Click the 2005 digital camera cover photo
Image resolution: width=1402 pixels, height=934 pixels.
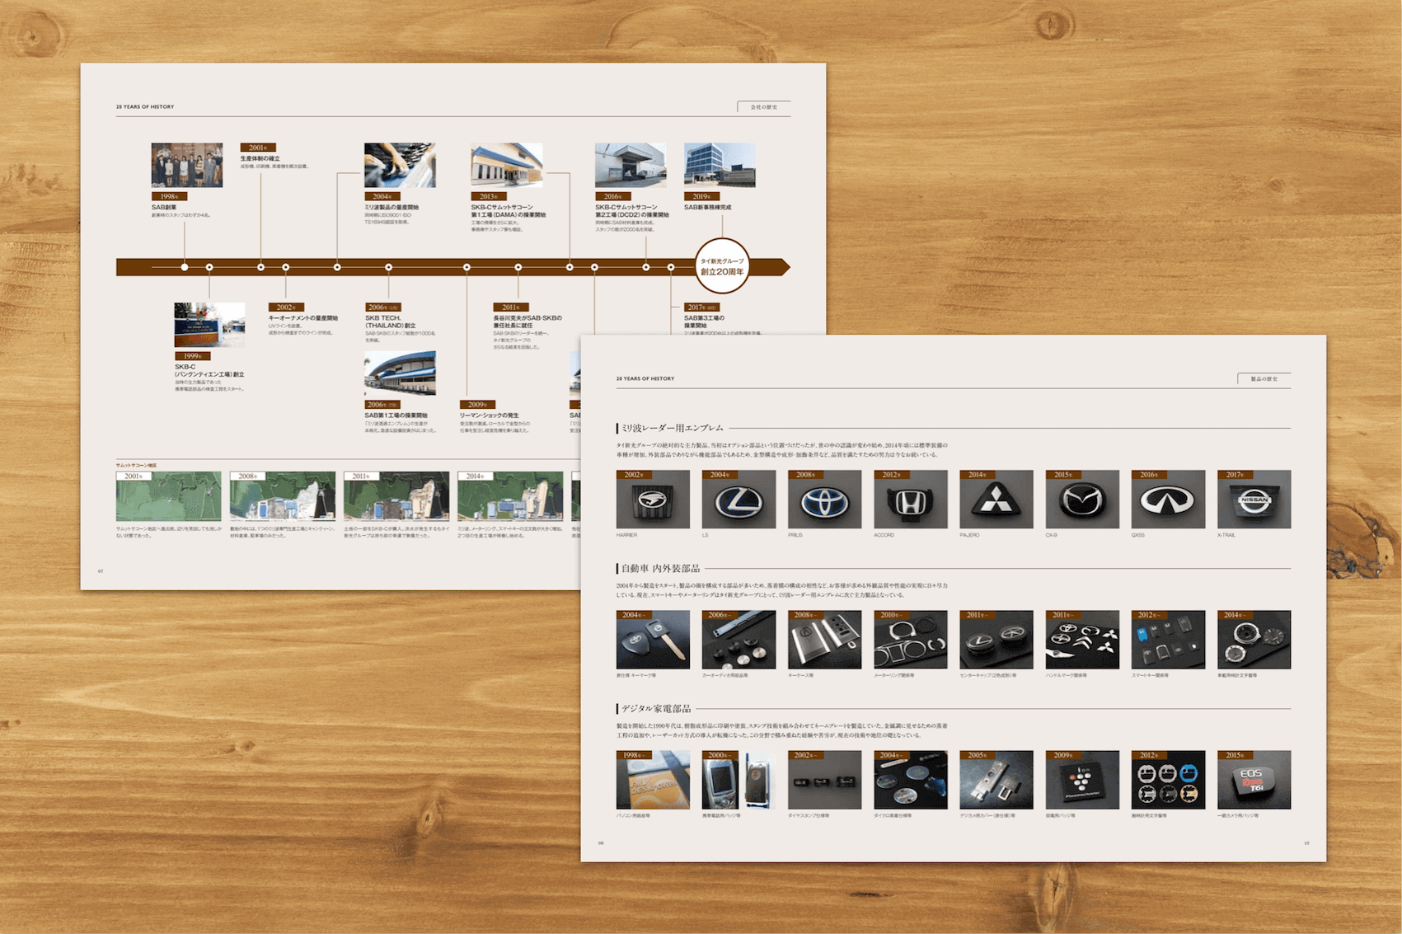(x=996, y=780)
